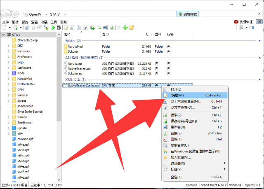Open the 查看 menu
This screenshot has height=189, width=264.
(34, 22)
